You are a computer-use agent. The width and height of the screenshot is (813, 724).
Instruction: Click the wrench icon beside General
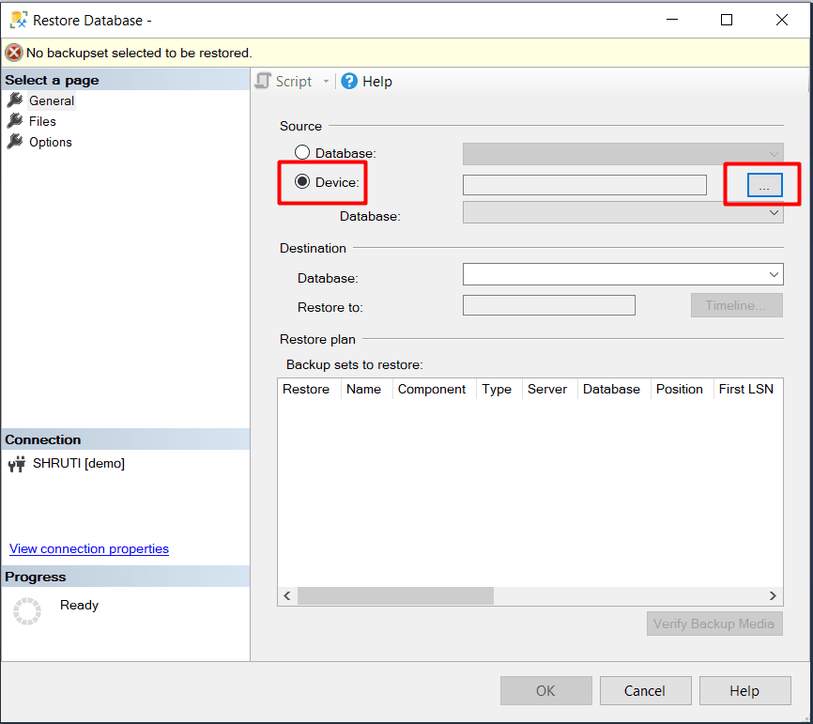15,100
